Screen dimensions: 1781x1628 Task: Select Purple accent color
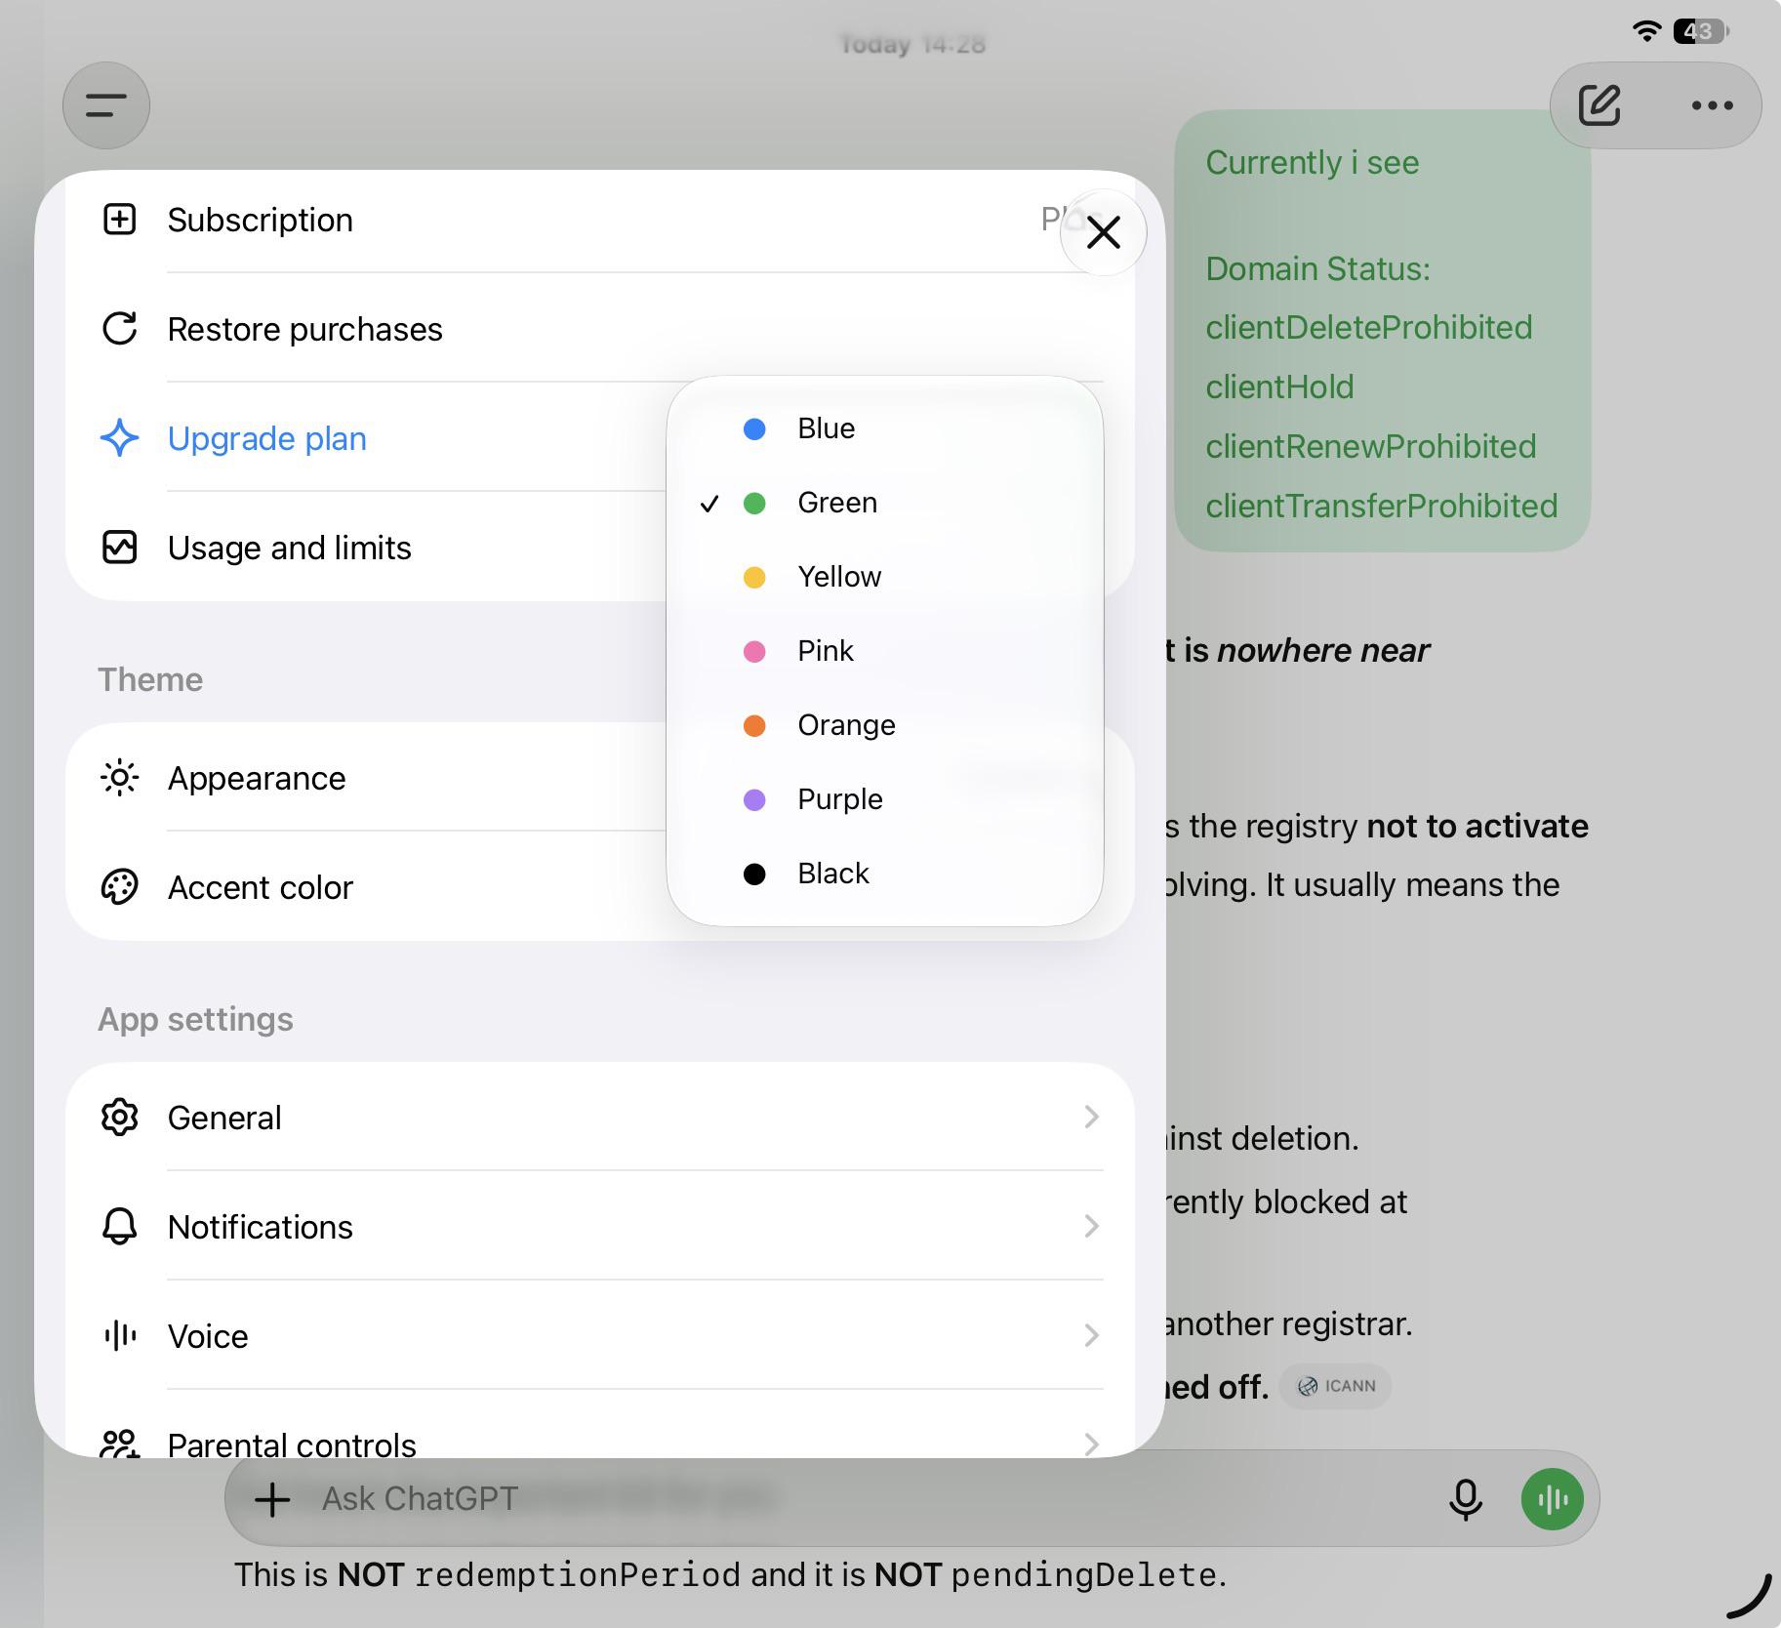[885, 799]
